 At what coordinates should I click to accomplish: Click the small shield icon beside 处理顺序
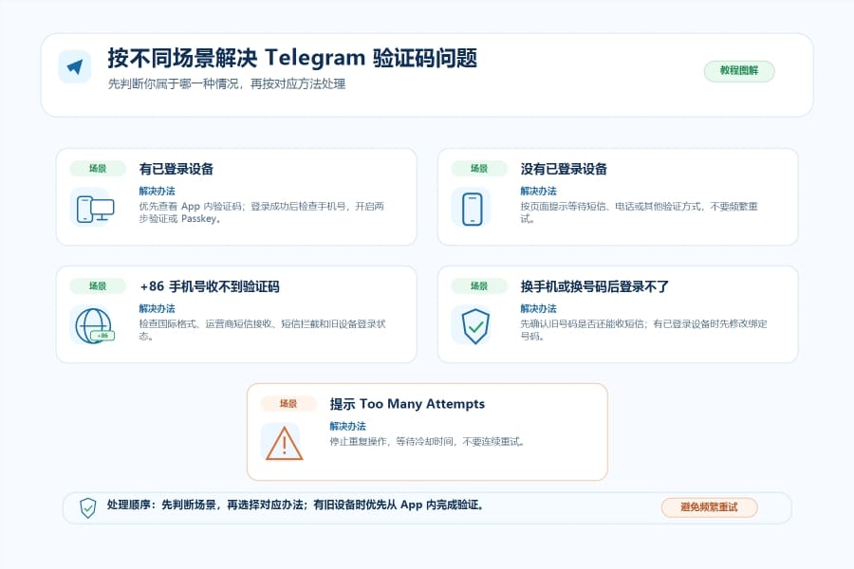click(87, 508)
